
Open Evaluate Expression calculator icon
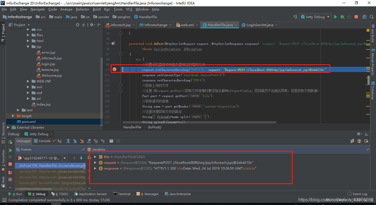tap(111, 141)
